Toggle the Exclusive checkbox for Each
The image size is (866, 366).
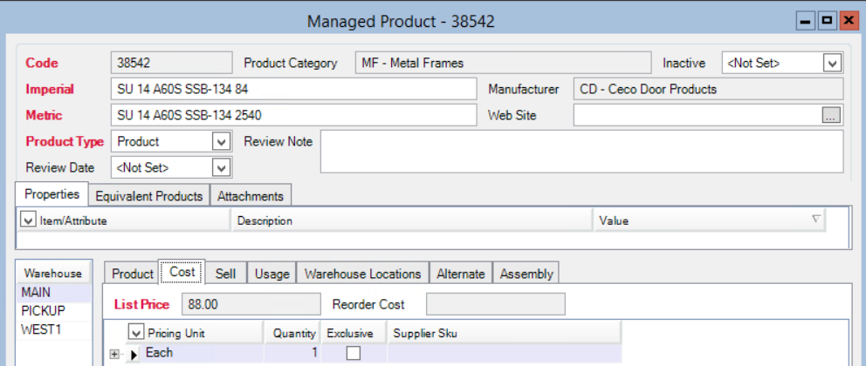[x=354, y=354]
